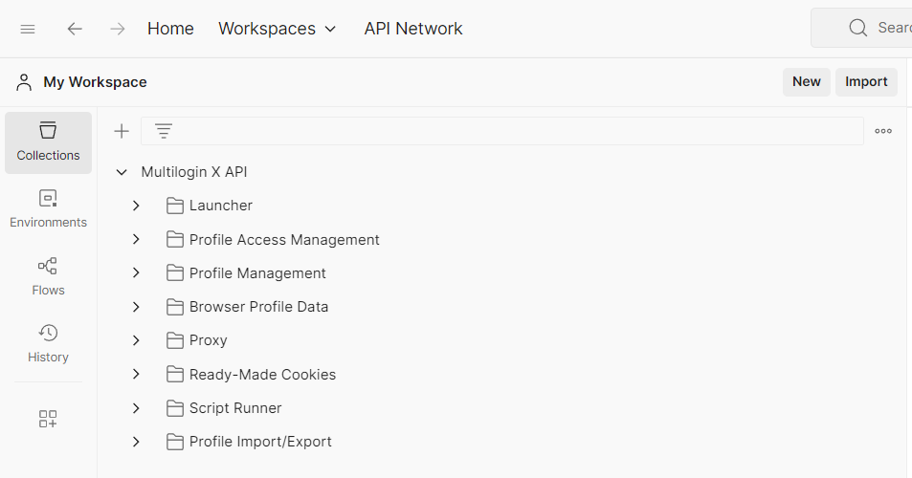Image resolution: width=912 pixels, height=478 pixels.
Task: Click the Profile Access Management folder icon
Action: click(175, 239)
